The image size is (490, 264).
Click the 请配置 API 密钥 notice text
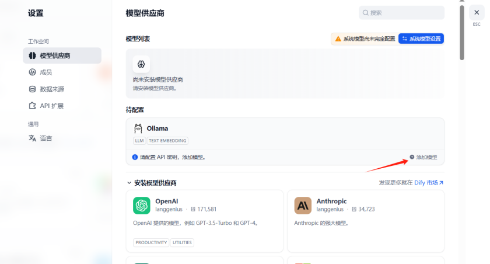coord(173,157)
